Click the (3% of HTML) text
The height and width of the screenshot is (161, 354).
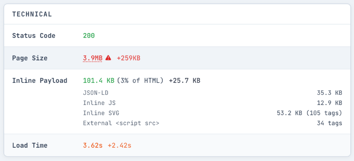click(140, 81)
